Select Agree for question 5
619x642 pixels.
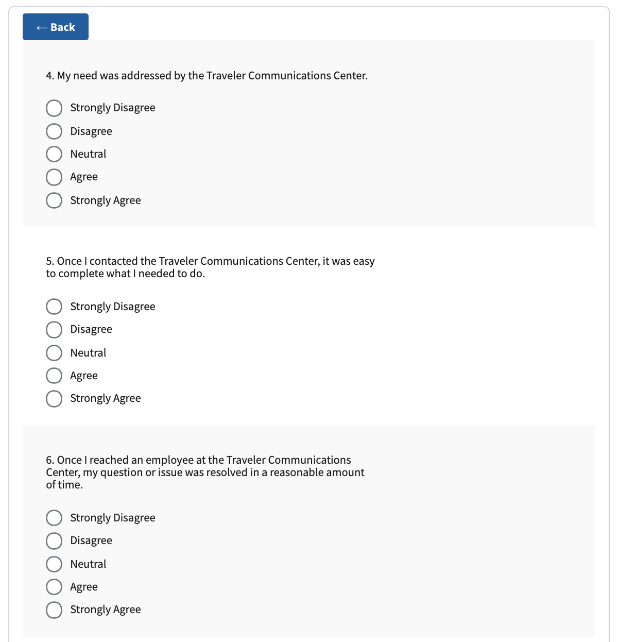(54, 376)
